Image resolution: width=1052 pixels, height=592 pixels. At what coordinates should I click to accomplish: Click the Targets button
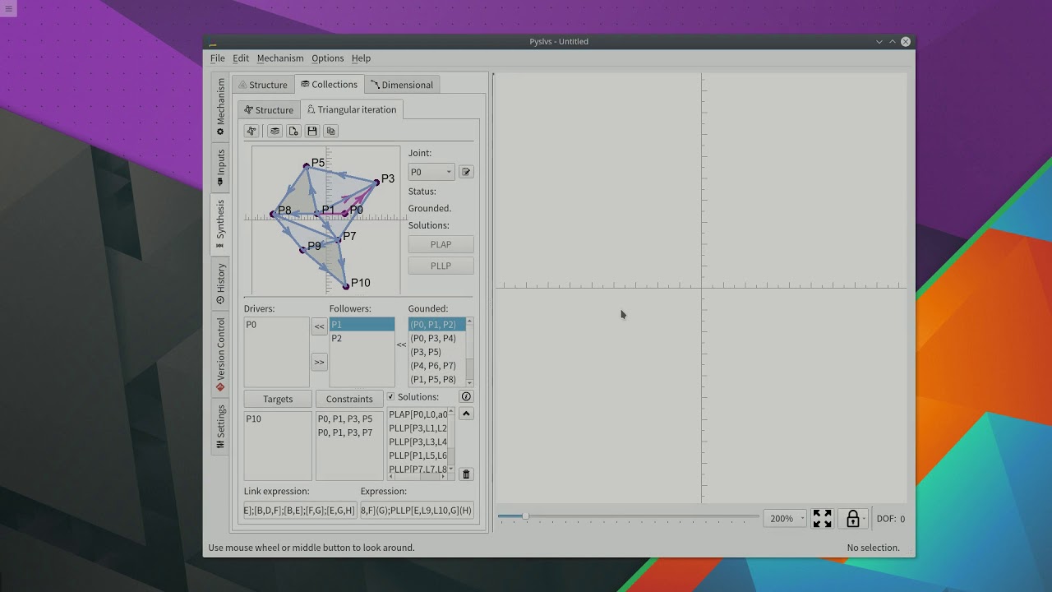[x=278, y=399]
